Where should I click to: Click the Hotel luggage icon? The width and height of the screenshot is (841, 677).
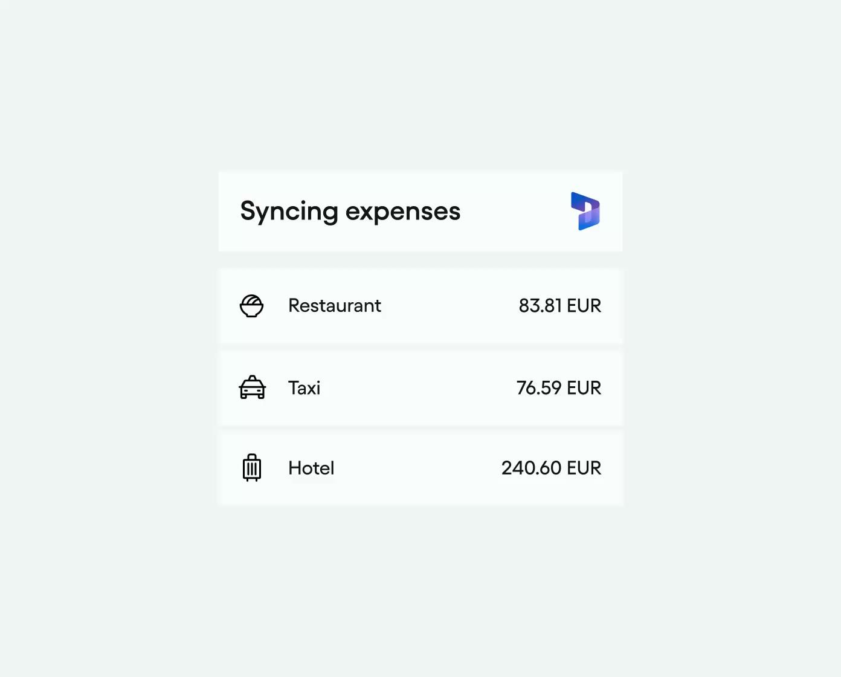tap(252, 468)
